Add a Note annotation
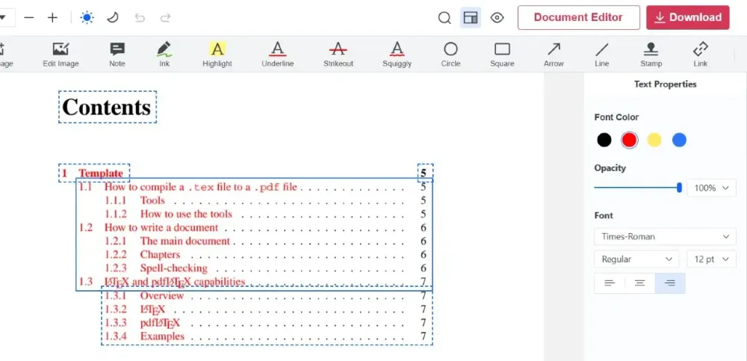Screen dimensions: 747x361 click(117, 54)
